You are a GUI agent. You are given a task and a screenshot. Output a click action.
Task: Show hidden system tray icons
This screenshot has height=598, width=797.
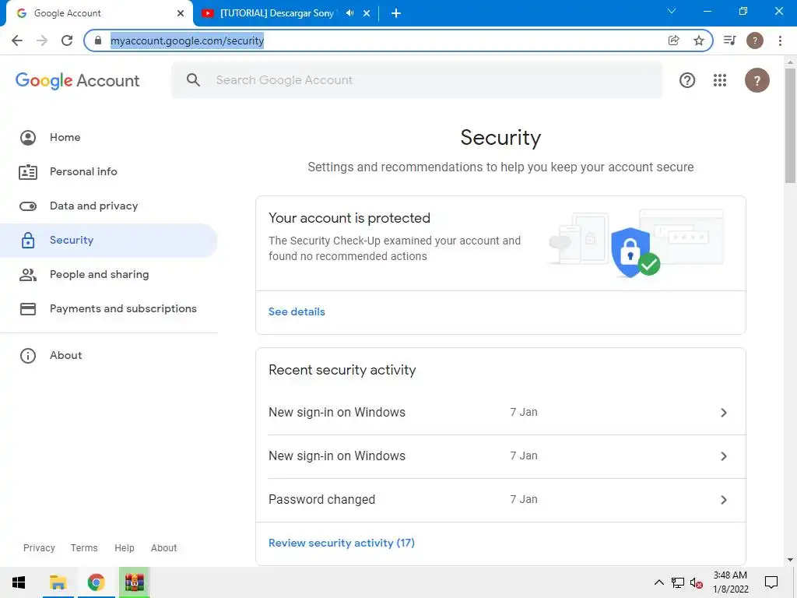tap(658, 582)
